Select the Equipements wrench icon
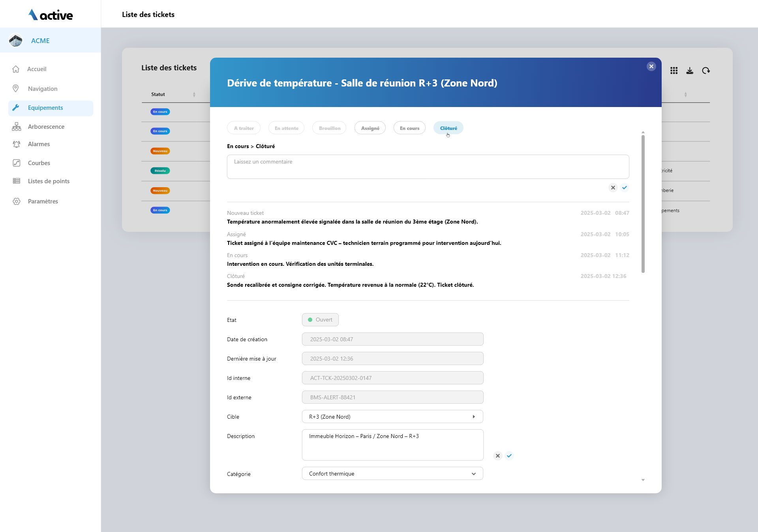 (16, 108)
